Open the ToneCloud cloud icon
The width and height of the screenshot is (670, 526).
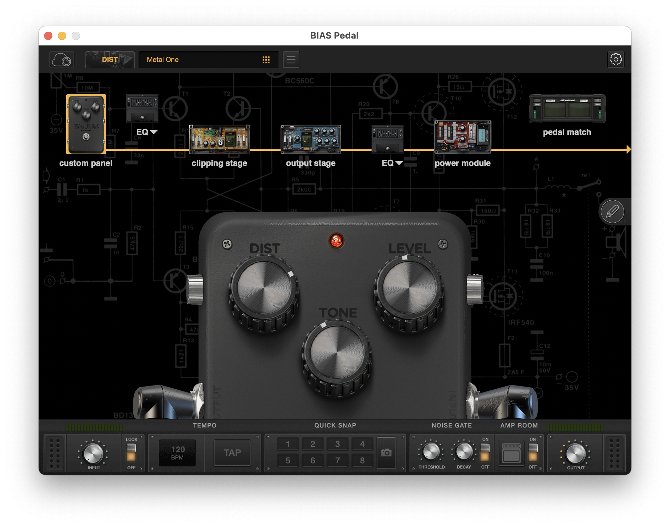61,60
